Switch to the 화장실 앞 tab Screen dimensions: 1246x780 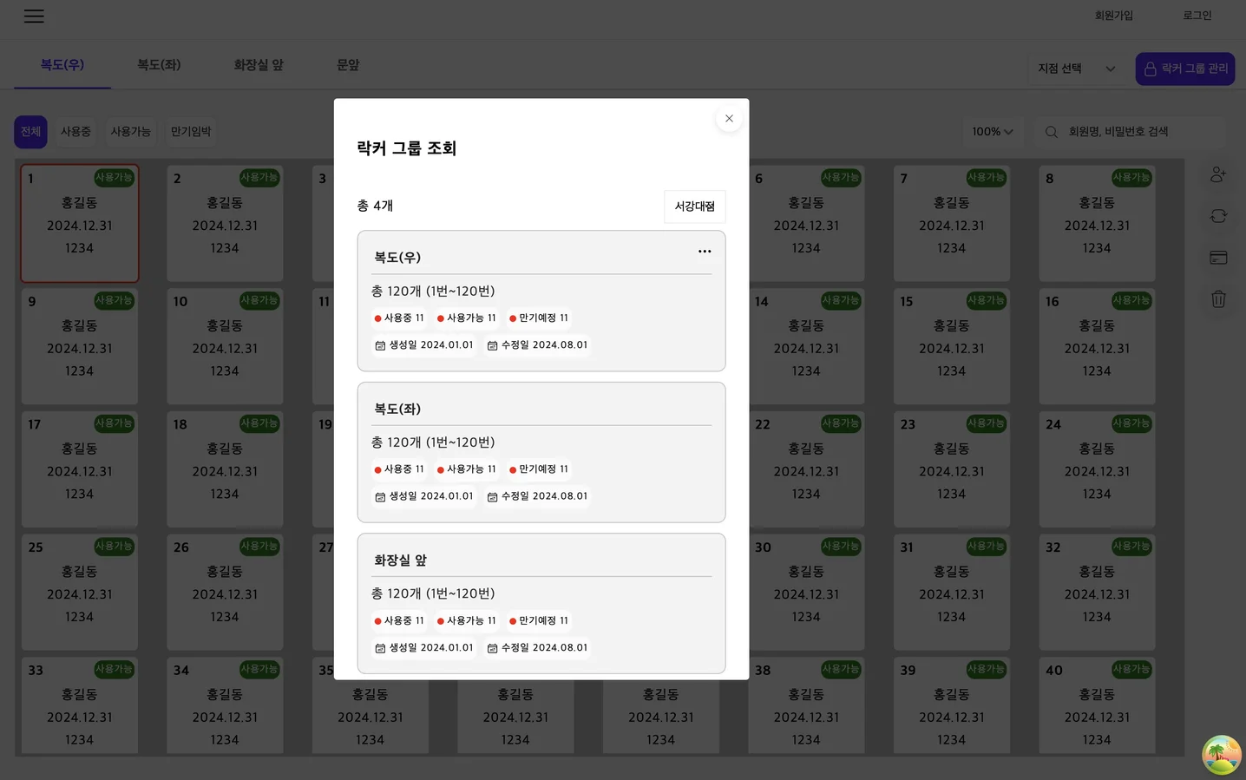(259, 65)
